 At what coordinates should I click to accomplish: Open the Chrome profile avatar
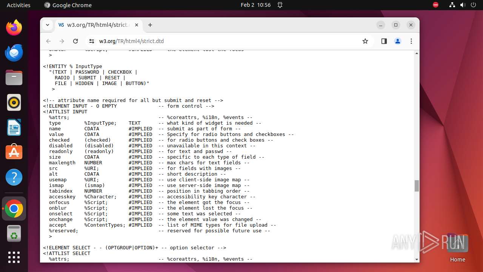pyautogui.click(x=398, y=41)
